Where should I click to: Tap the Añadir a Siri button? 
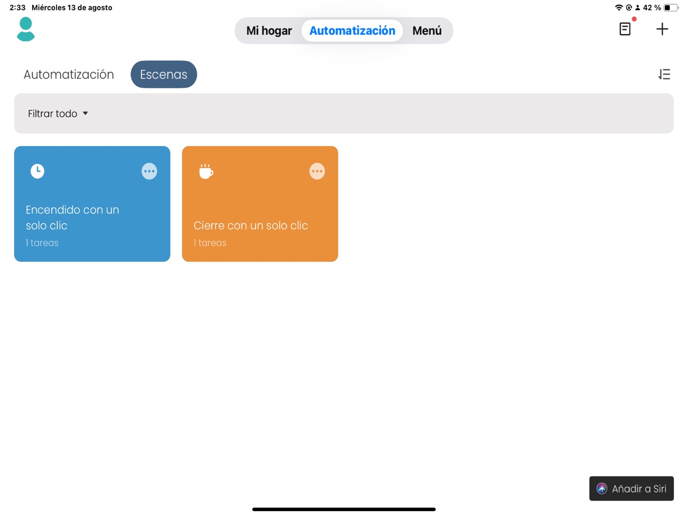click(631, 489)
